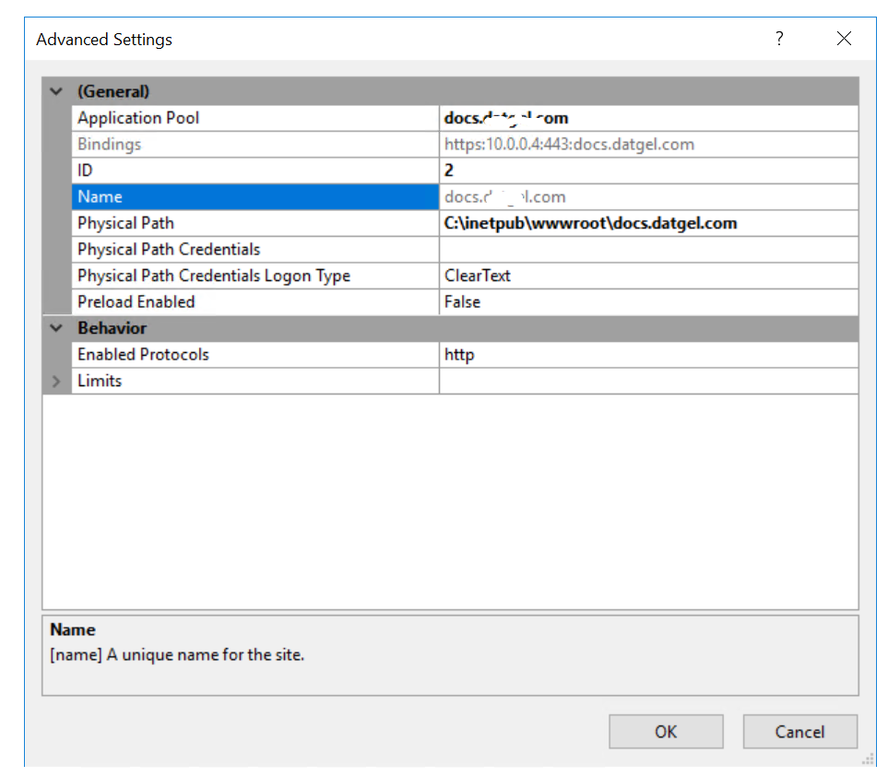Click the (General) category header
This screenshot has width=888, height=777.
pyautogui.click(x=450, y=91)
